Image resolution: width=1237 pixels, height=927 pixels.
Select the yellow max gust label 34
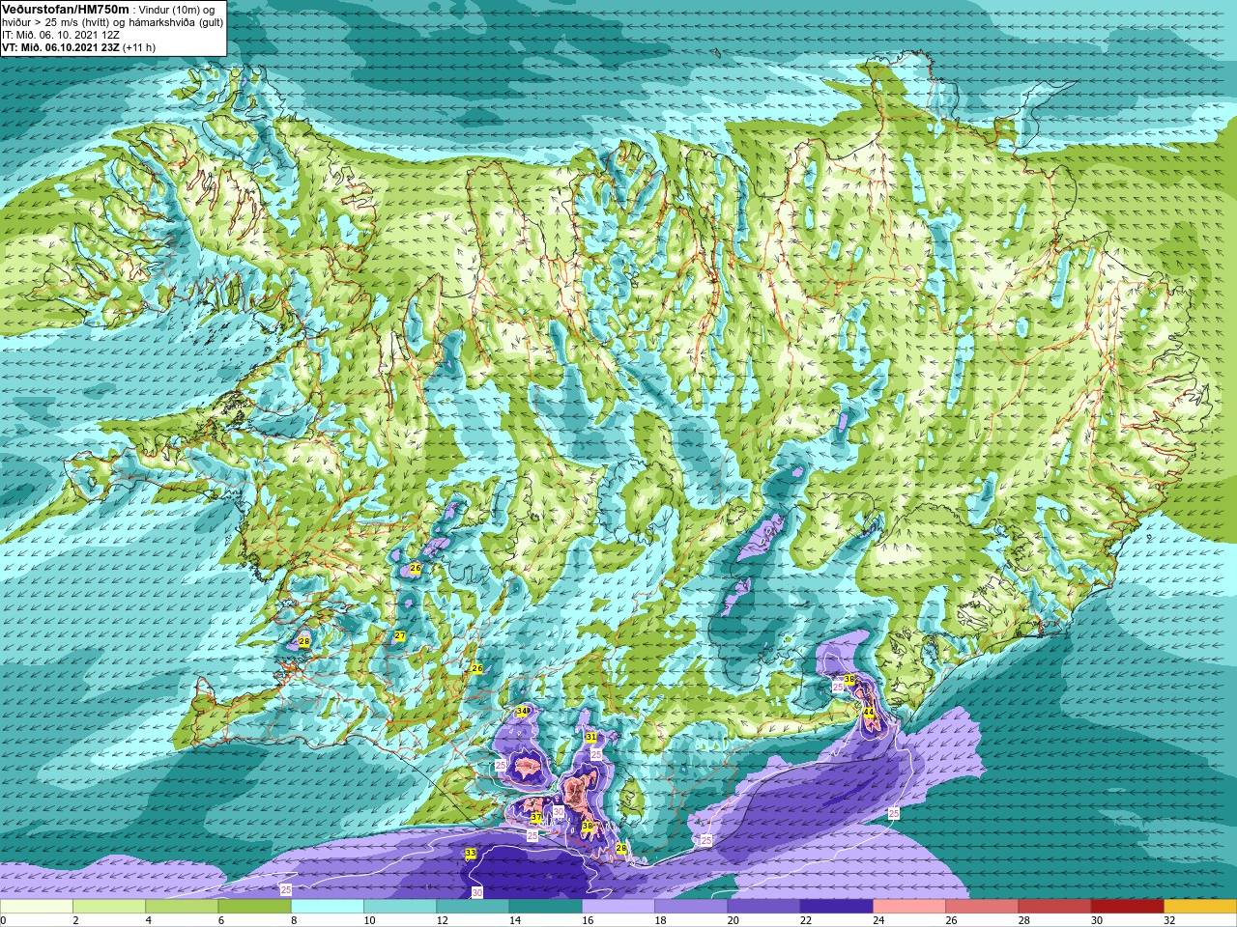coord(522,711)
